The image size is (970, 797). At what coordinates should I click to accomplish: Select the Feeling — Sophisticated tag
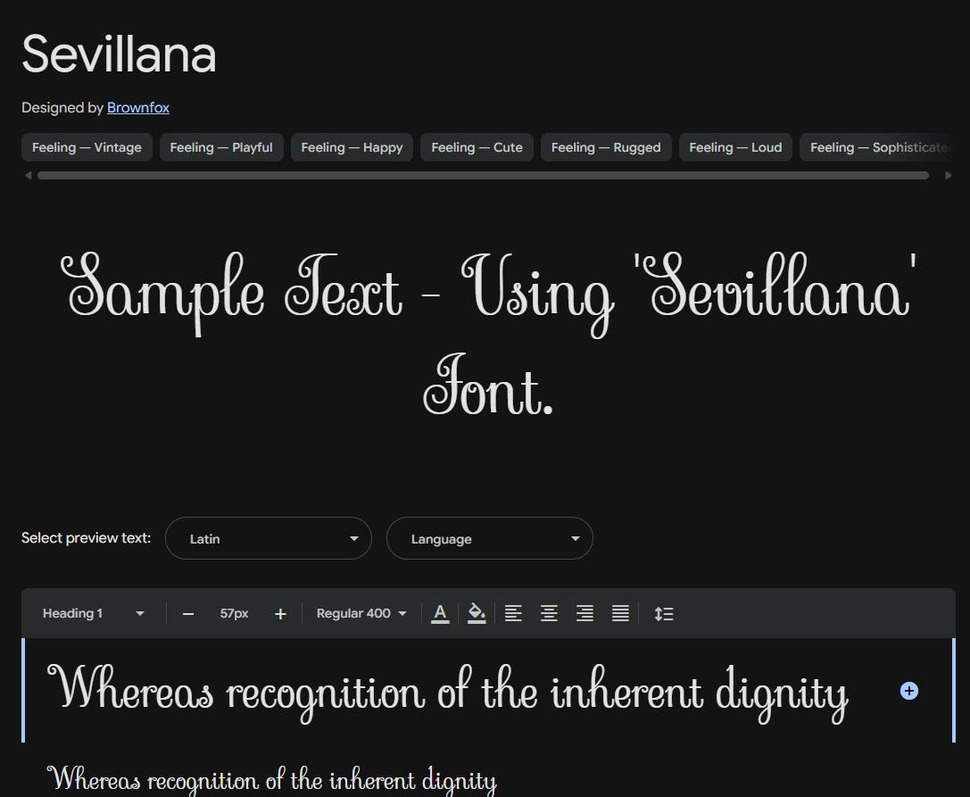click(877, 147)
